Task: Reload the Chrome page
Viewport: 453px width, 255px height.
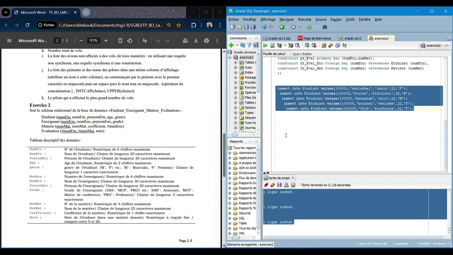Action: (28, 25)
